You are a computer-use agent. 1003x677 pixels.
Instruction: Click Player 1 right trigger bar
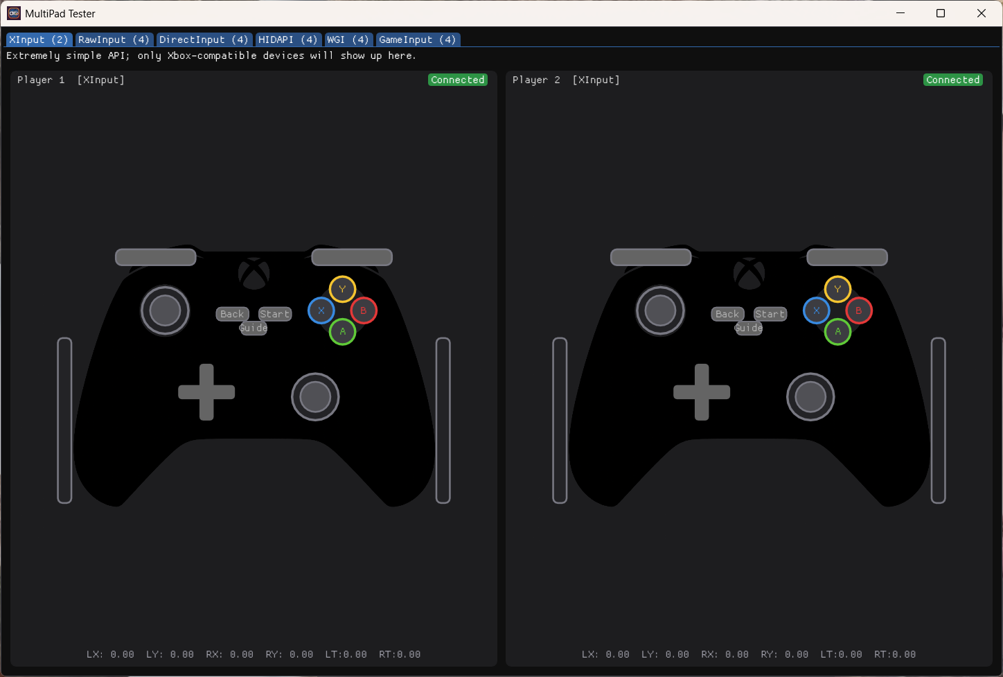point(443,421)
